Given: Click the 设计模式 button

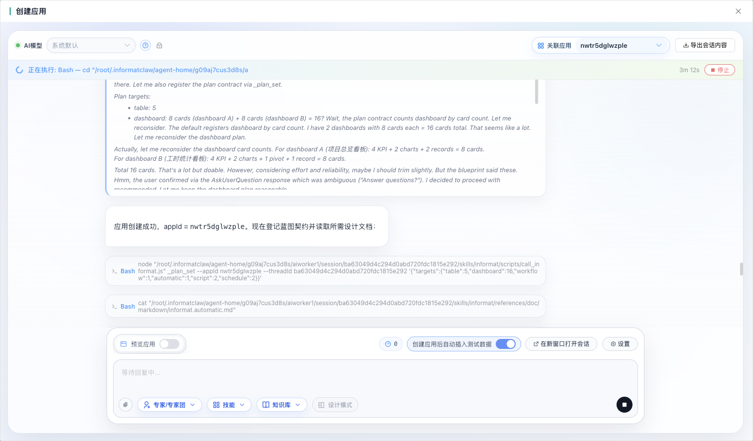Looking at the screenshot, I should coord(335,405).
